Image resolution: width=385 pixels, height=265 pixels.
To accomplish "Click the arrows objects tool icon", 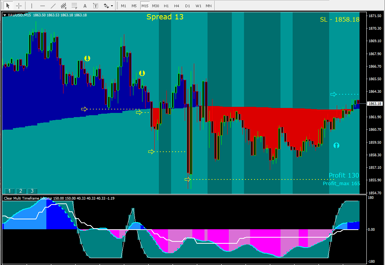I will pyautogui.click(x=106, y=6).
